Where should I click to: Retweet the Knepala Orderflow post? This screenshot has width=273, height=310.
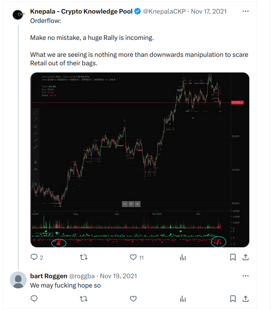84,257
